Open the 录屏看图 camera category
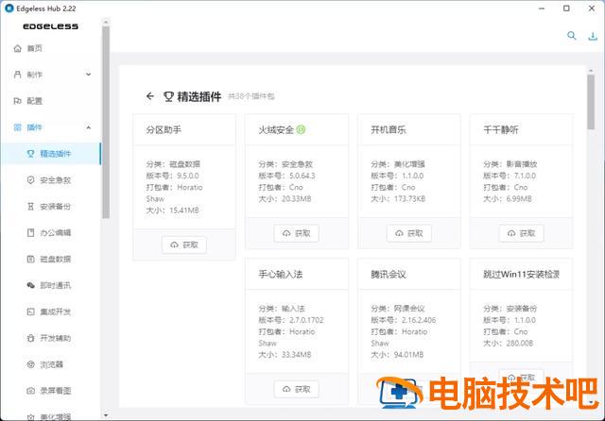Image resolution: width=605 pixels, height=421 pixels. coord(50,391)
